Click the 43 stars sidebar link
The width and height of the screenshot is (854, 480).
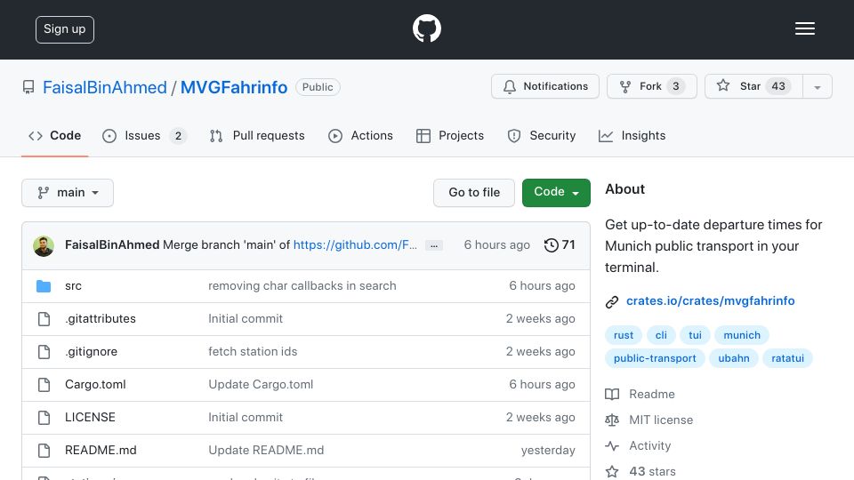(x=652, y=471)
